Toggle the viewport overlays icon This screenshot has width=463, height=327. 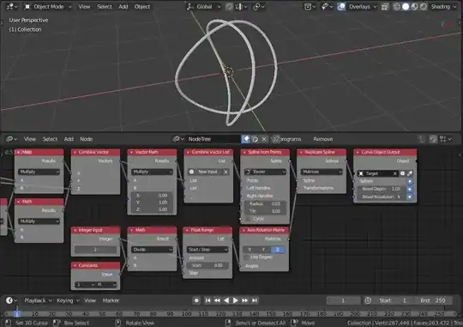click(x=341, y=7)
